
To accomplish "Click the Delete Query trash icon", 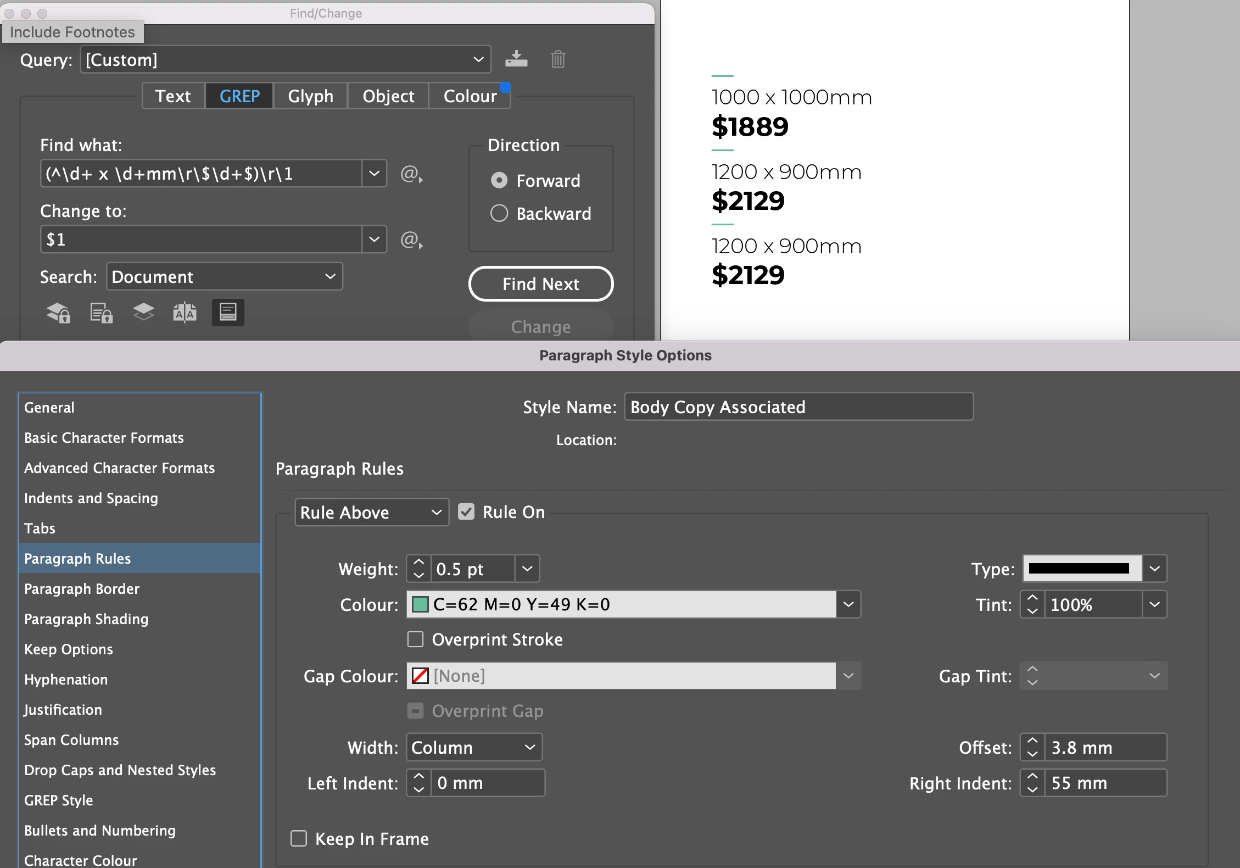I will tap(557, 59).
